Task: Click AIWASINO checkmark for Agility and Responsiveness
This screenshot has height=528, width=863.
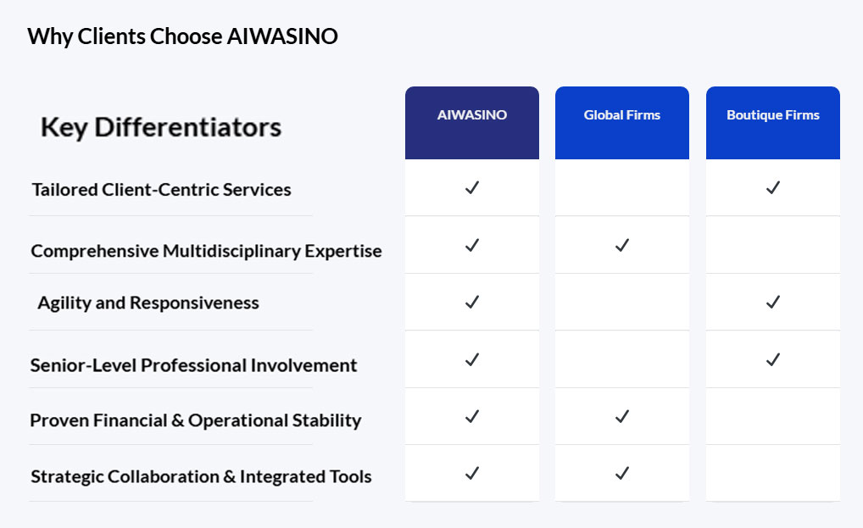Action: click(472, 302)
